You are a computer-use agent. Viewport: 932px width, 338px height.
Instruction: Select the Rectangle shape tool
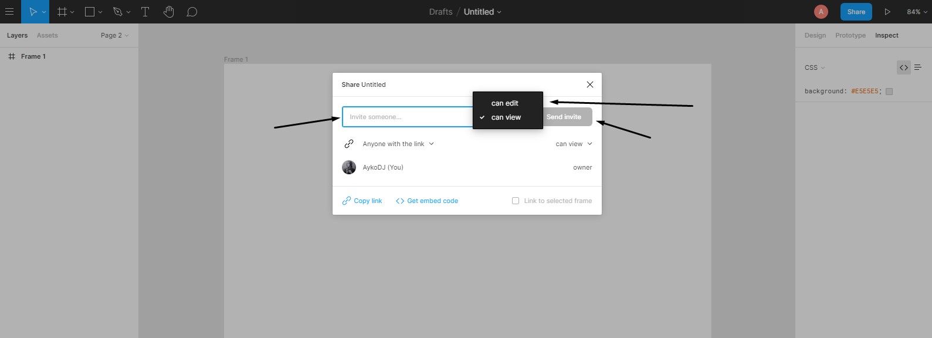90,12
